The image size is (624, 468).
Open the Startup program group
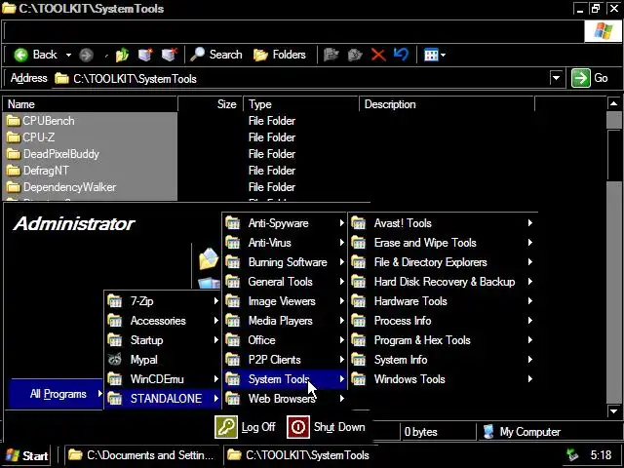point(163,340)
